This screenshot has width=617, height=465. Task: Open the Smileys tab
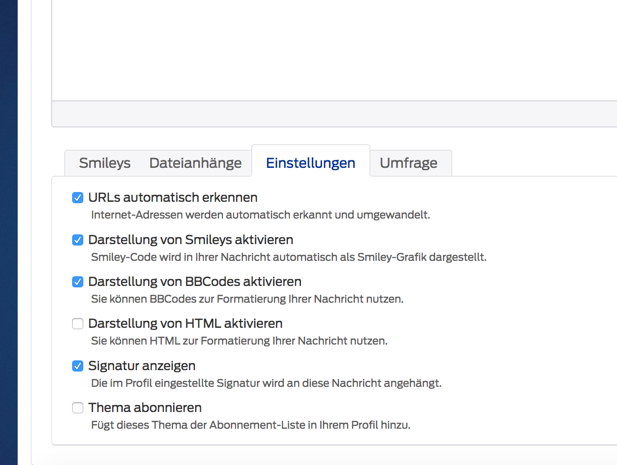[x=105, y=163]
